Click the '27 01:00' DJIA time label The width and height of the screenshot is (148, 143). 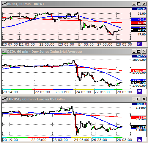(x=102, y=92)
